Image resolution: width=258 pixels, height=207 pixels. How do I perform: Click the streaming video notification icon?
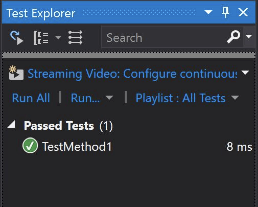(16, 73)
